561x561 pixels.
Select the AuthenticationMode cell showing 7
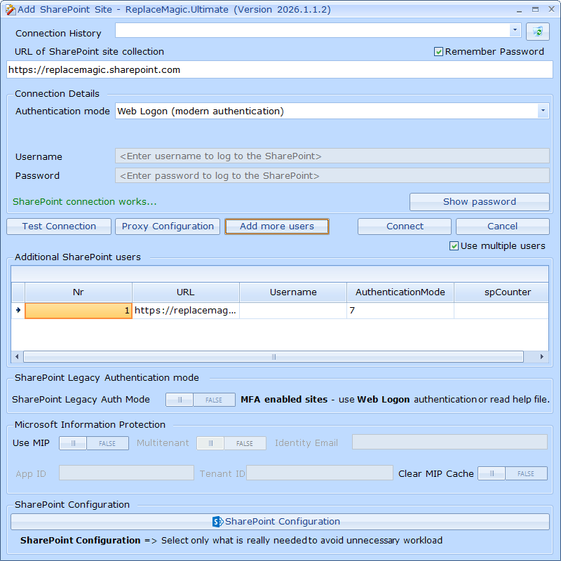click(400, 311)
